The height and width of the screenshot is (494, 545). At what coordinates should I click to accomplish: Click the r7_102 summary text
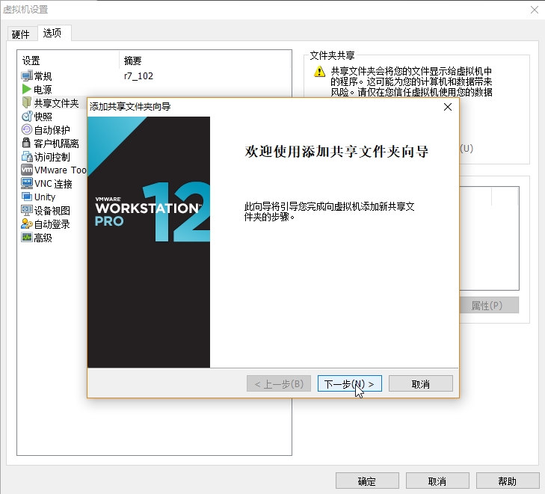tap(138, 75)
